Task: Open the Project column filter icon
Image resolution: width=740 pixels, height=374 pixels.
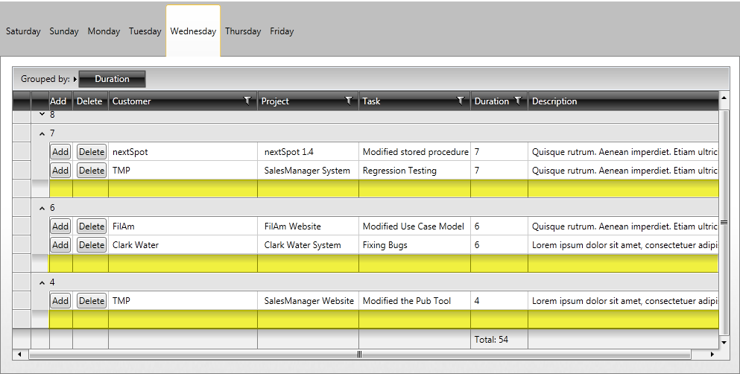Action: tap(349, 101)
